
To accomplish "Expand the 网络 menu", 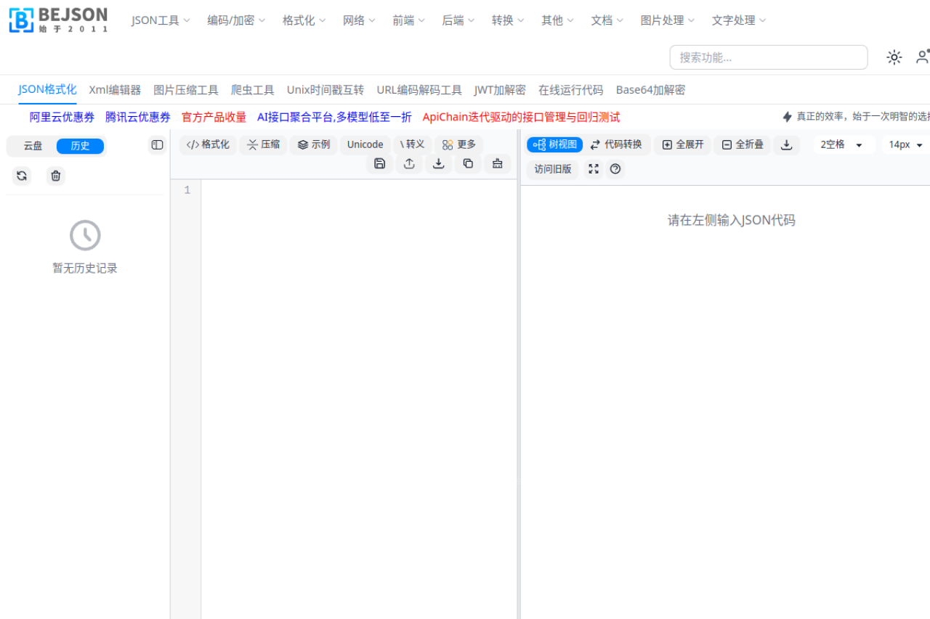I will [x=359, y=20].
